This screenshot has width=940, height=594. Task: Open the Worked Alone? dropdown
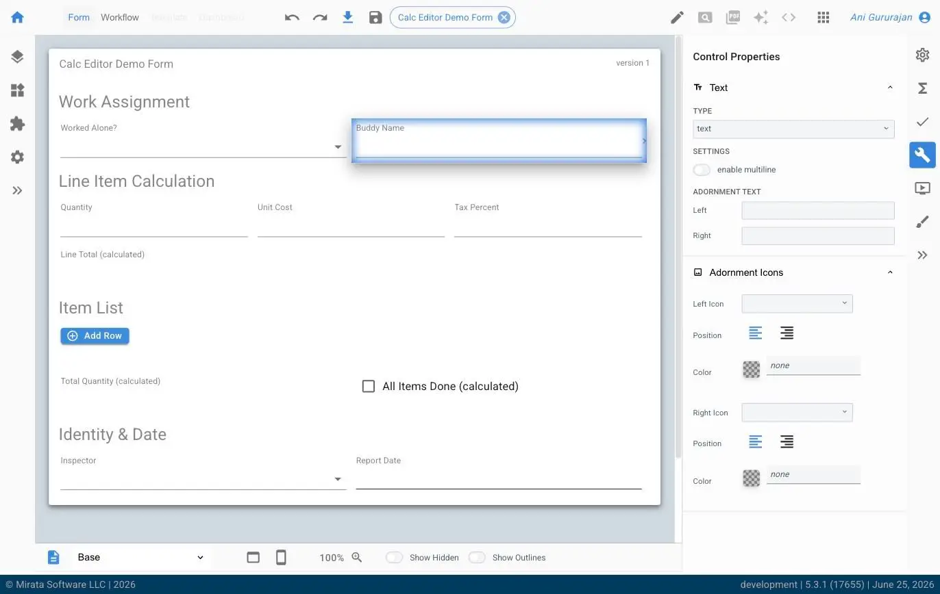(x=203, y=146)
